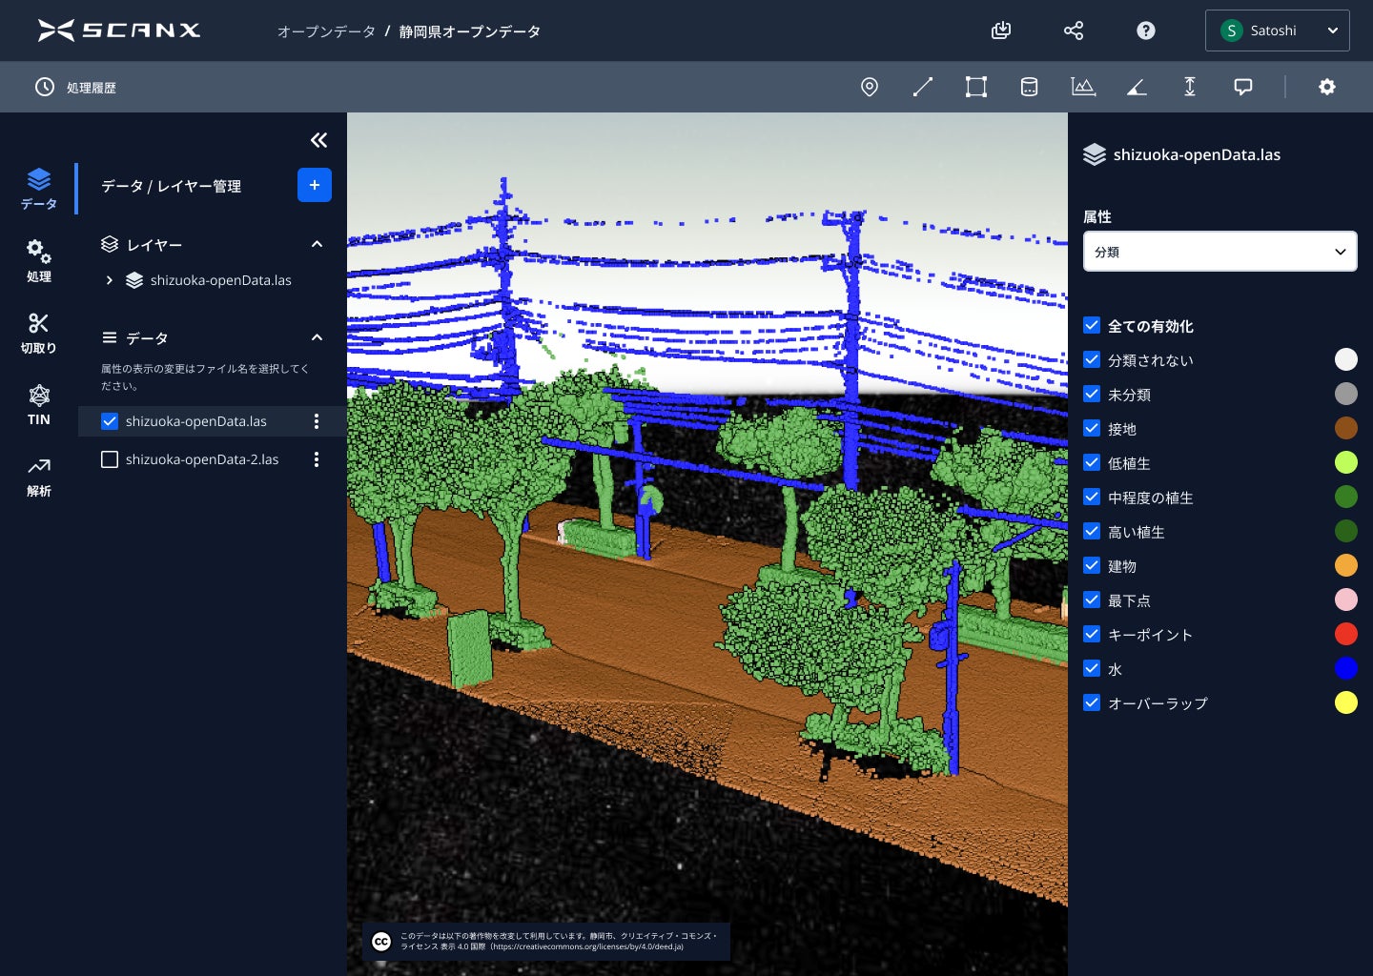
Task: Select the volume calculation tool
Action: tap(1030, 87)
